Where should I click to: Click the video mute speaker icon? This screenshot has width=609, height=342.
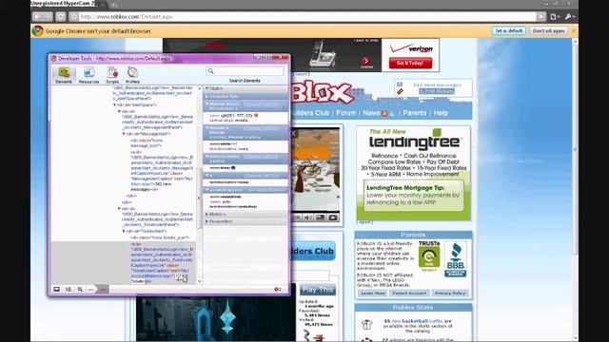tap(307, 218)
